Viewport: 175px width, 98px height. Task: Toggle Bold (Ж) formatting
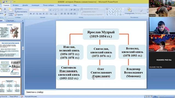point(31,14)
